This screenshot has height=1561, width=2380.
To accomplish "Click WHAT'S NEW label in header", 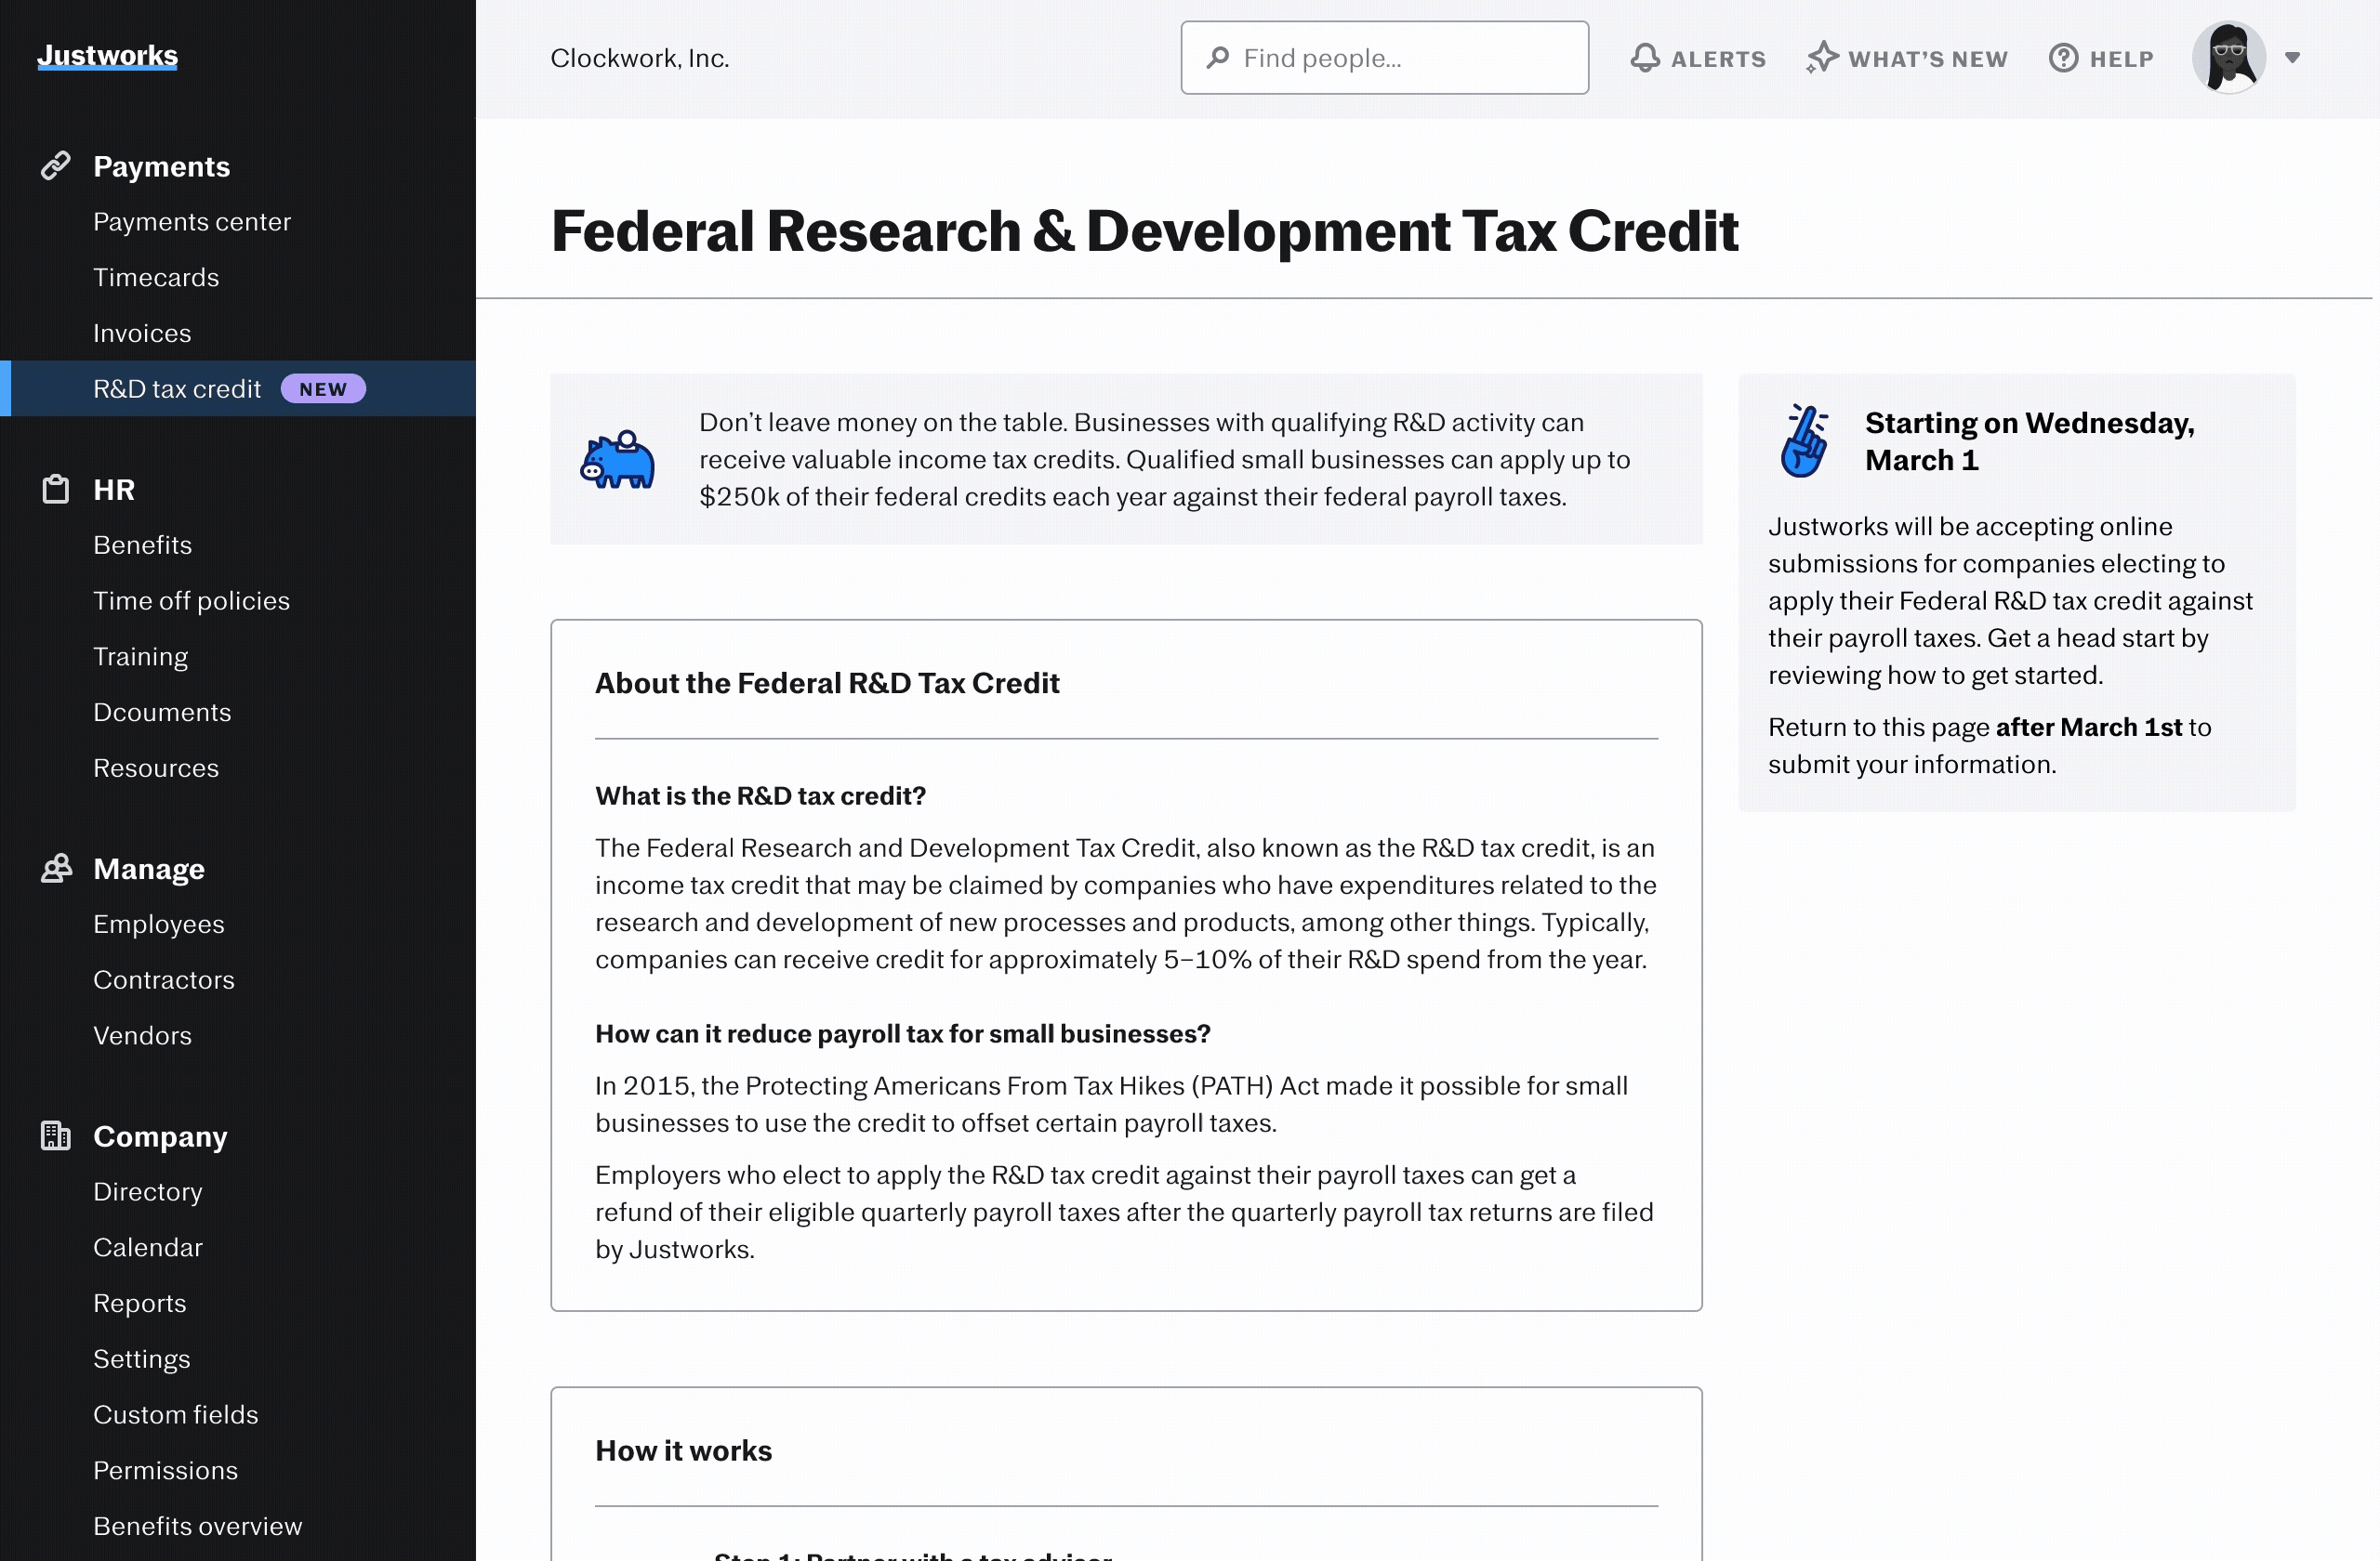I will (1928, 59).
